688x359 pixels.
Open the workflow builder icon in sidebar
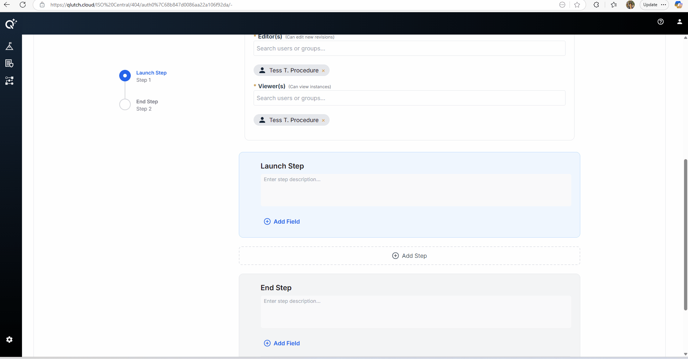click(10, 81)
